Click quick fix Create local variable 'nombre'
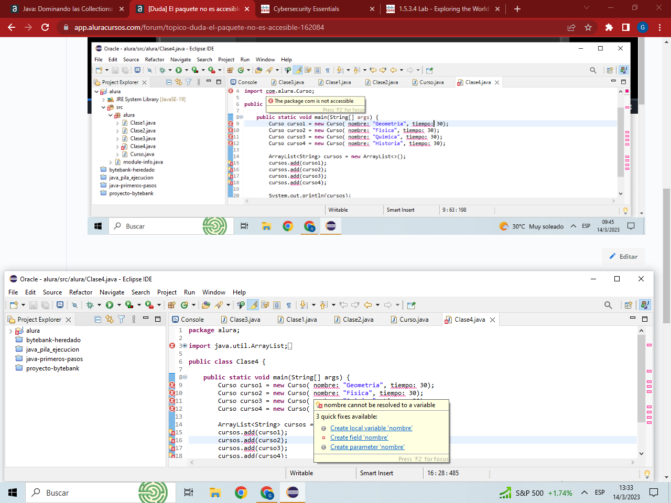The width and height of the screenshot is (671, 503). (371, 428)
